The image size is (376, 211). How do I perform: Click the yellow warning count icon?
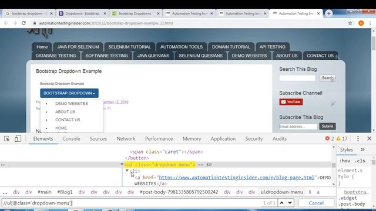coord(338,138)
